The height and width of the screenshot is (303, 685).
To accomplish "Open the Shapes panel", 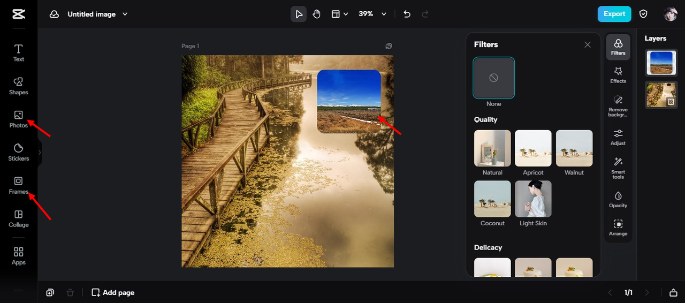I will point(19,86).
